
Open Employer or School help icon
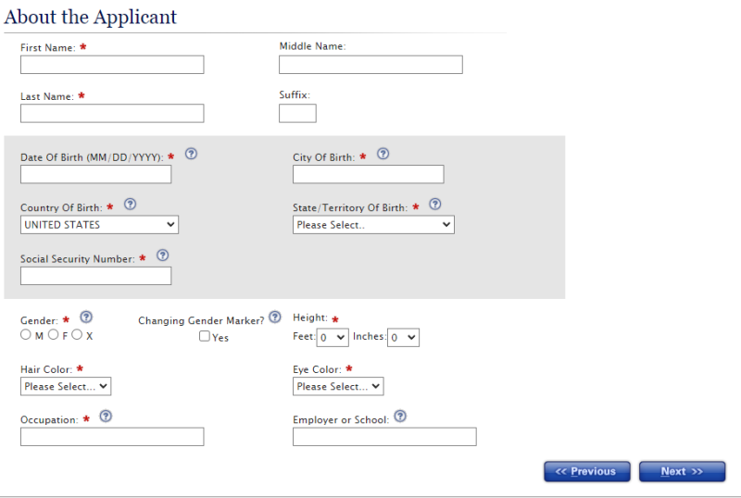(x=400, y=417)
